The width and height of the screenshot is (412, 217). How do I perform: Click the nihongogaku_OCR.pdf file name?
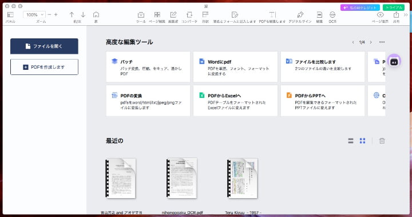pyautogui.click(x=183, y=212)
